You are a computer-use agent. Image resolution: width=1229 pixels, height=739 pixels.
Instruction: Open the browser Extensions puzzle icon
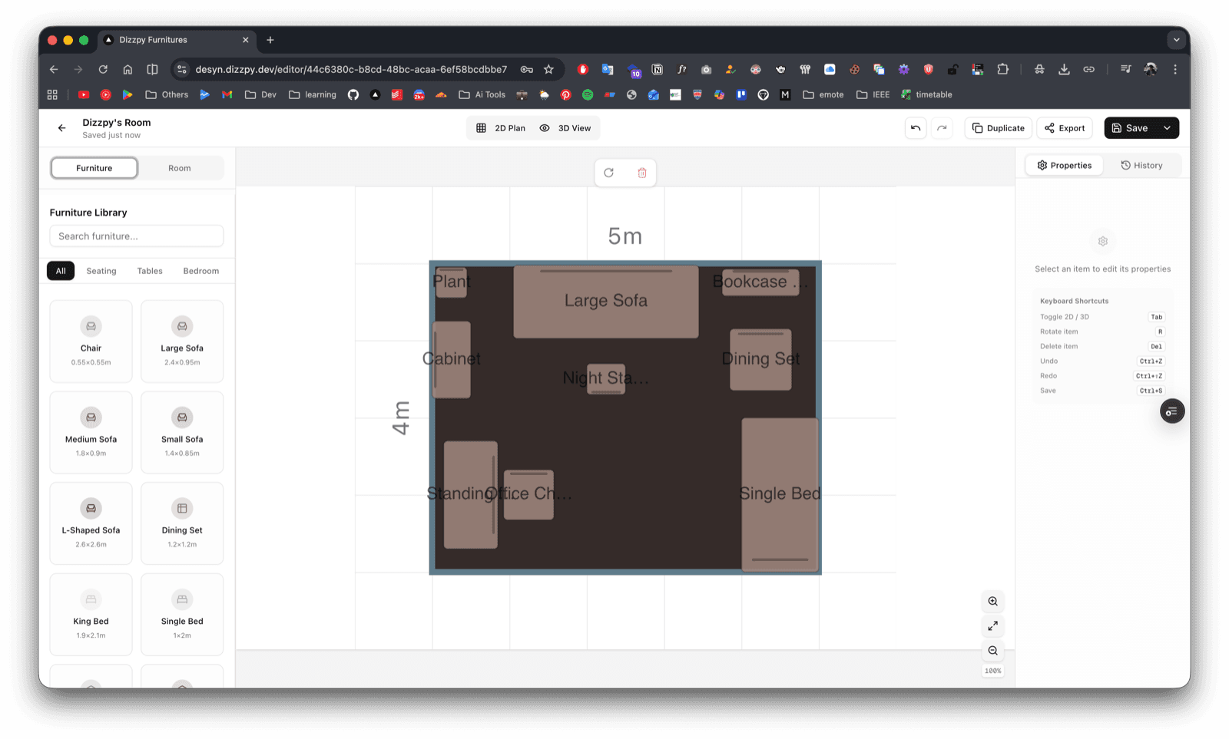(x=1002, y=69)
